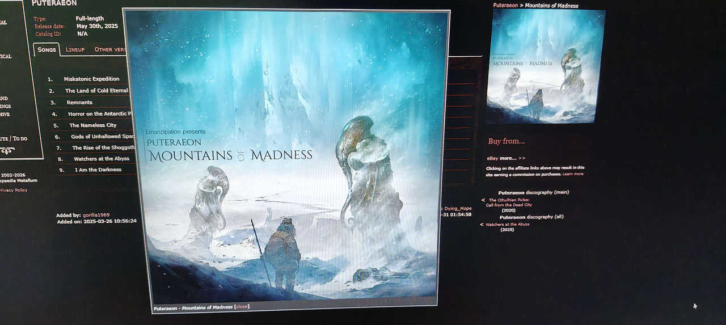Open the Privacy Policy link
Viewport: 726px width, 325px height.
[x=13, y=190]
